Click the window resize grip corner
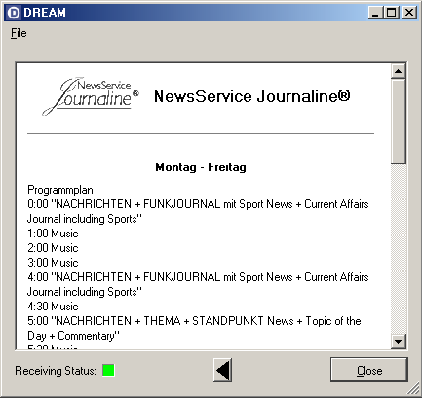 click(413, 389)
